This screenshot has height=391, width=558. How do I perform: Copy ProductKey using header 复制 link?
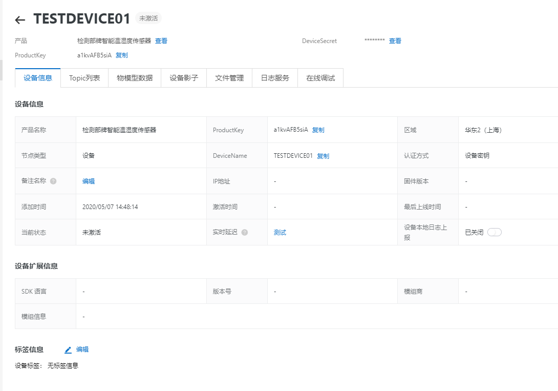click(x=122, y=55)
